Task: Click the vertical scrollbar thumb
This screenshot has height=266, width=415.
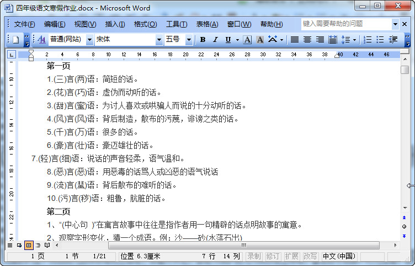Action: pyautogui.click(x=405, y=70)
